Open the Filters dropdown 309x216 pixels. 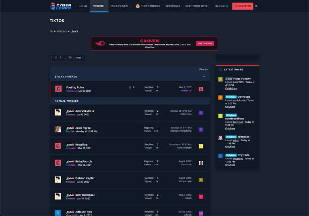click(203, 69)
